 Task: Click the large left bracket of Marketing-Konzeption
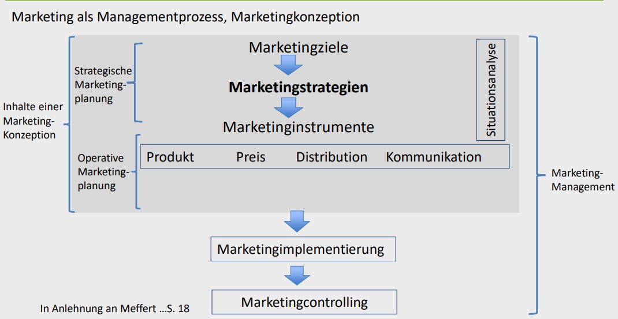point(70,124)
